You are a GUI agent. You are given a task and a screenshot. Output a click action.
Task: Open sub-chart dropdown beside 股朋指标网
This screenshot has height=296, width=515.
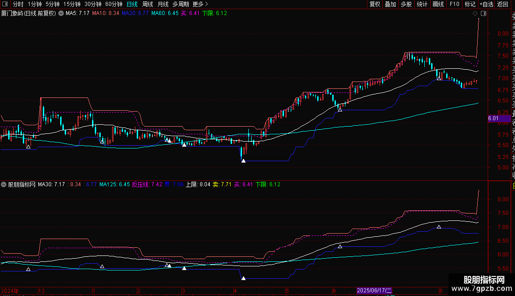pyautogui.click(x=4, y=184)
